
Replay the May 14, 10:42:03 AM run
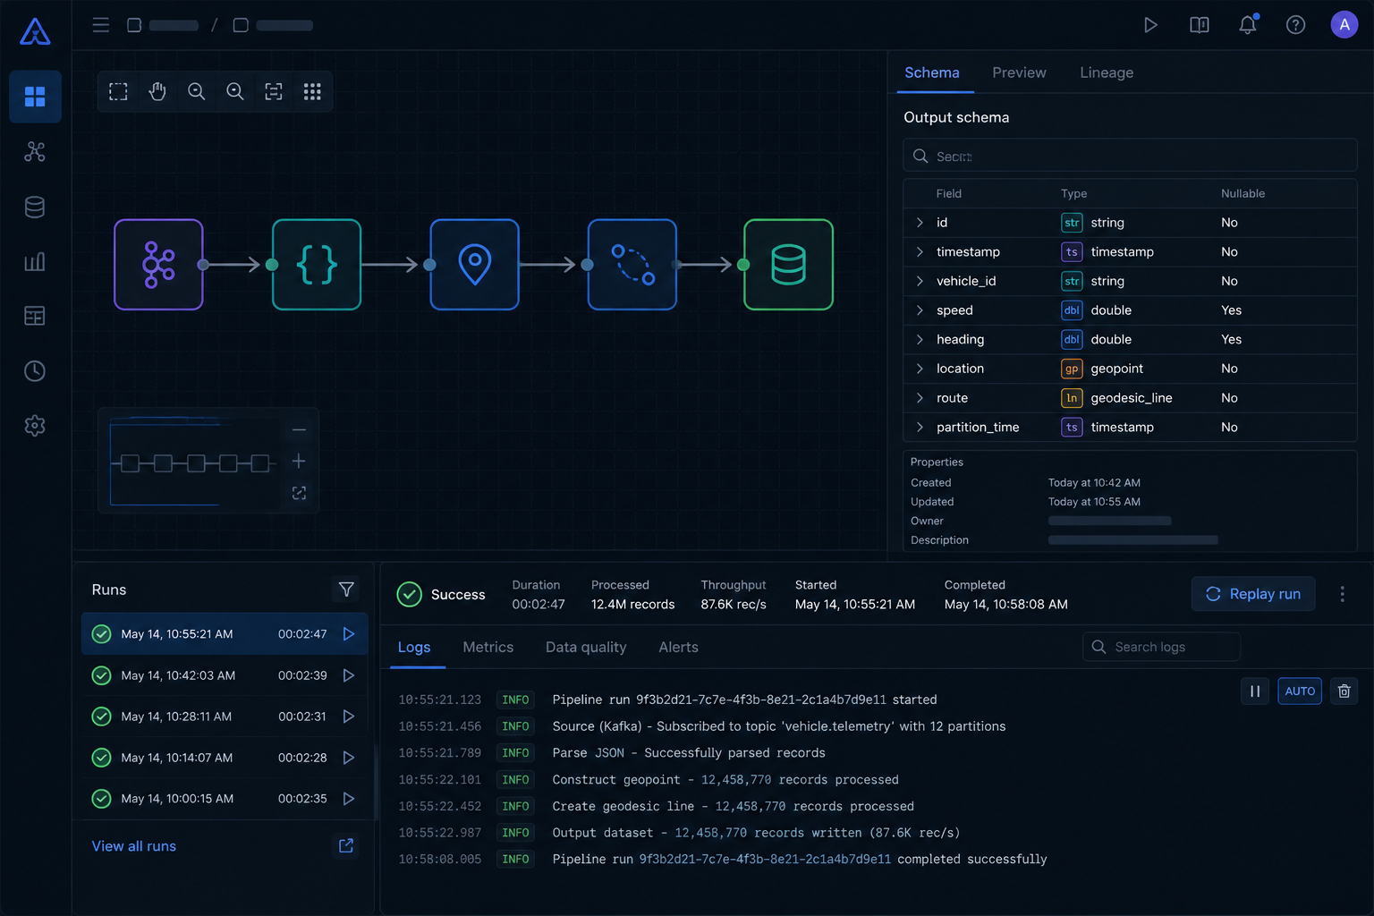pos(349,675)
